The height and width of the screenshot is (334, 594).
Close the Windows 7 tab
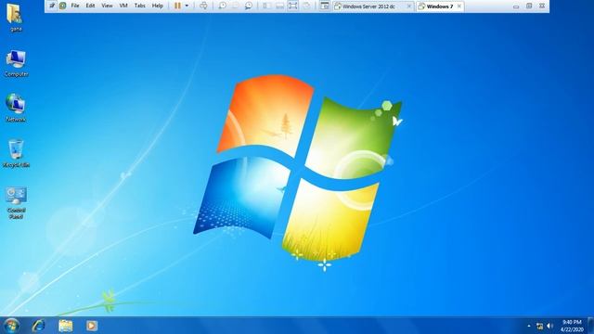point(459,6)
